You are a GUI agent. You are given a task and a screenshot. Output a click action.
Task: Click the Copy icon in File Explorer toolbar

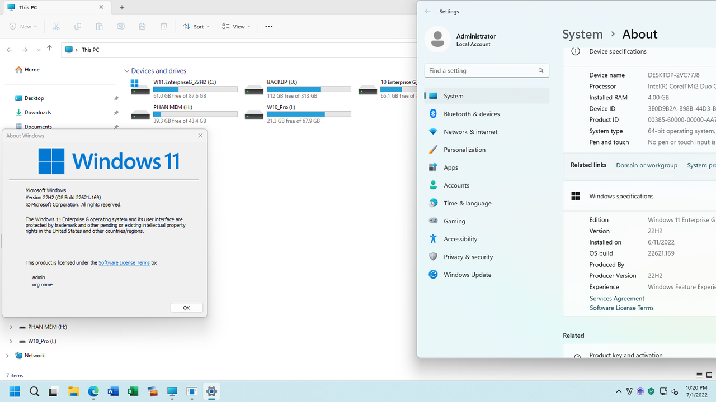coord(78,26)
